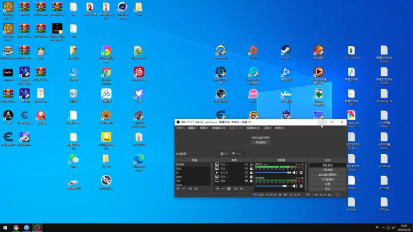Select the DELL scene

click(193, 169)
